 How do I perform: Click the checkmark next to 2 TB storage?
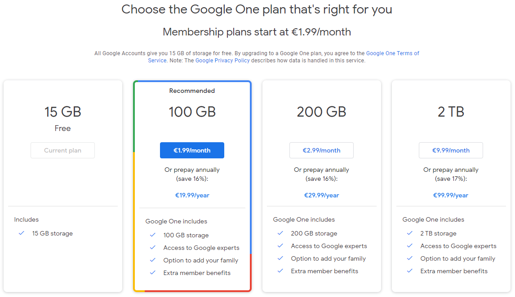(x=409, y=233)
